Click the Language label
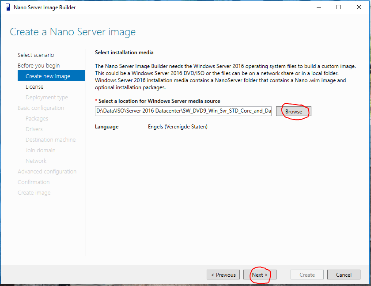 (x=107, y=127)
